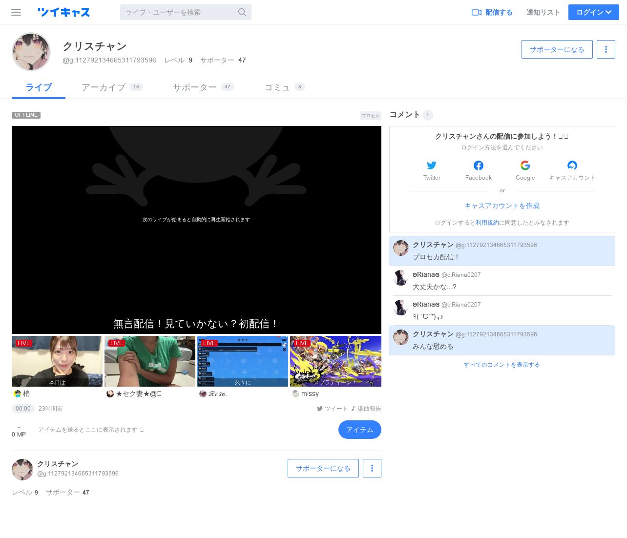Image resolution: width=627 pixels, height=538 pixels.
Task: Click クリスチャン avatar on みんな慰める comment
Action: point(401,337)
